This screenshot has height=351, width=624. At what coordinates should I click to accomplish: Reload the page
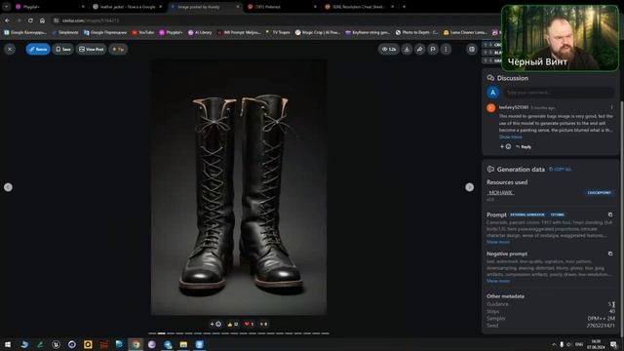pyautogui.click(x=30, y=20)
